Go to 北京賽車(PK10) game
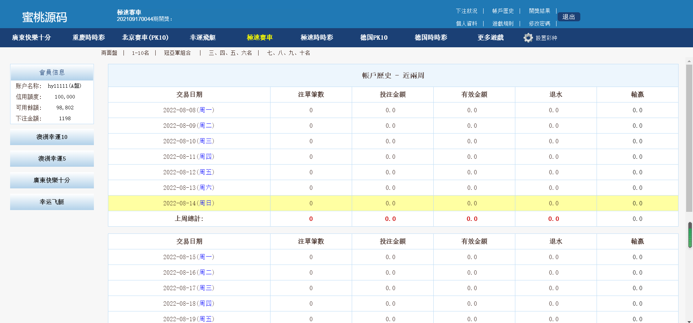This screenshot has width=693, height=323. tap(145, 38)
